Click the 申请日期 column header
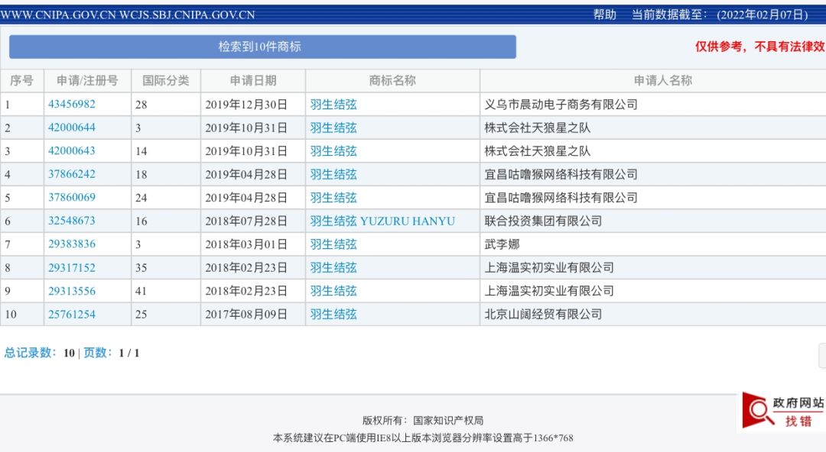This screenshot has width=826, height=452. click(x=253, y=80)
